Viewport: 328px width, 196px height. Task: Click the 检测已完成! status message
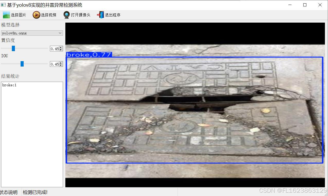coord(35,192)
